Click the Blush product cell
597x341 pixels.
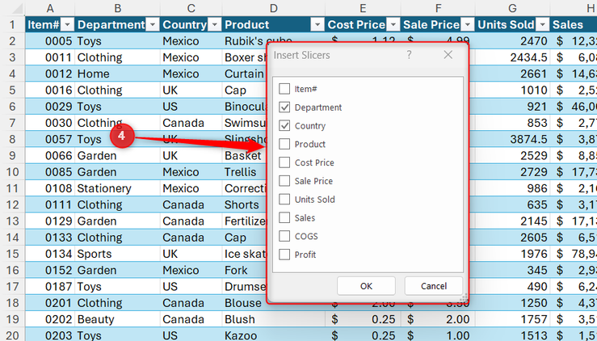click(273, 319)
